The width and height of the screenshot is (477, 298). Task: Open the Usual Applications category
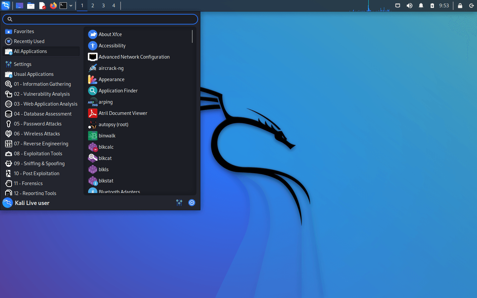coord(41,74)
